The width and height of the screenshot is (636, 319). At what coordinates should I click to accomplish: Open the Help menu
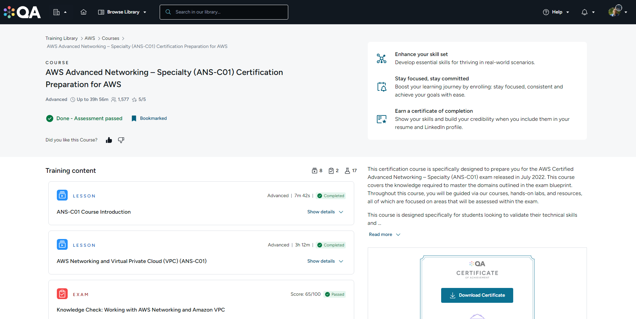pyautogui.click(x=556, y=12)
